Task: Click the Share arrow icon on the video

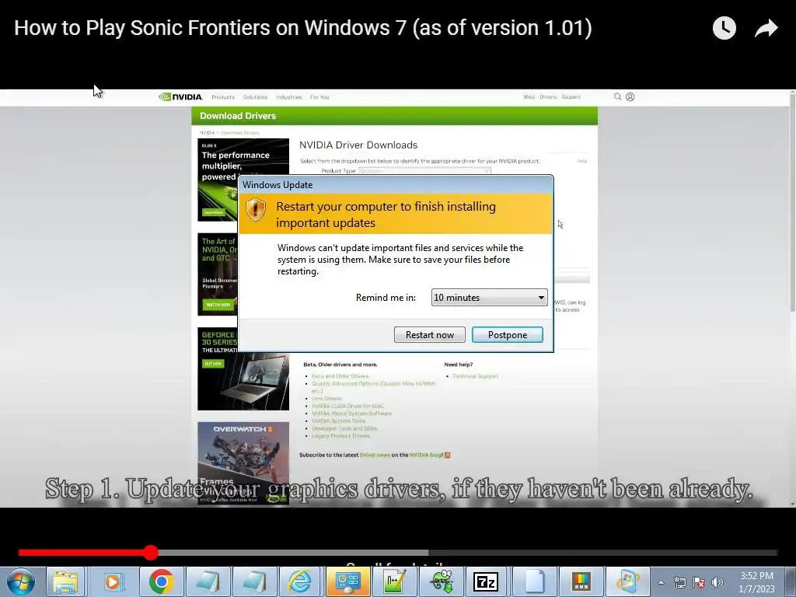Action: click(x=766, y=28)
